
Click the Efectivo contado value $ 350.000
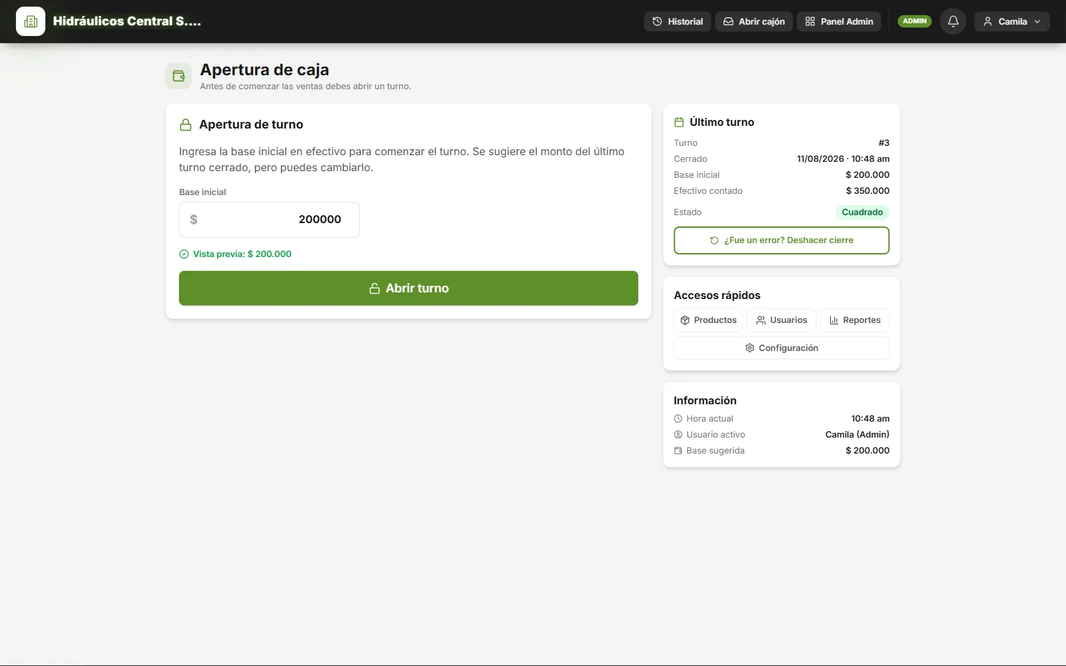pos(867,191)
